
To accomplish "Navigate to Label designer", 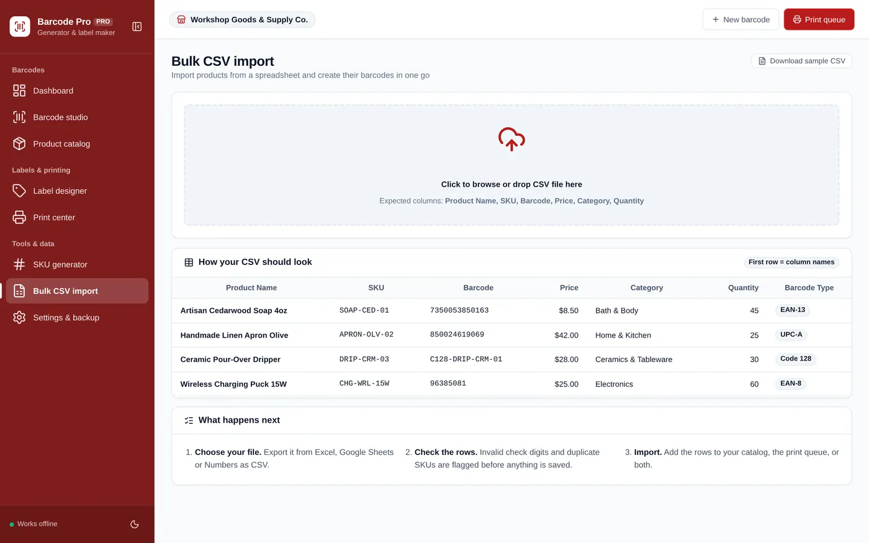I will click(77, 191).
